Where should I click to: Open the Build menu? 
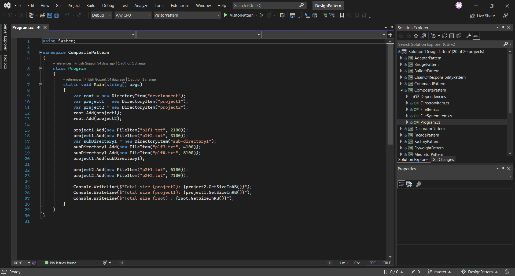pos(91,5)
